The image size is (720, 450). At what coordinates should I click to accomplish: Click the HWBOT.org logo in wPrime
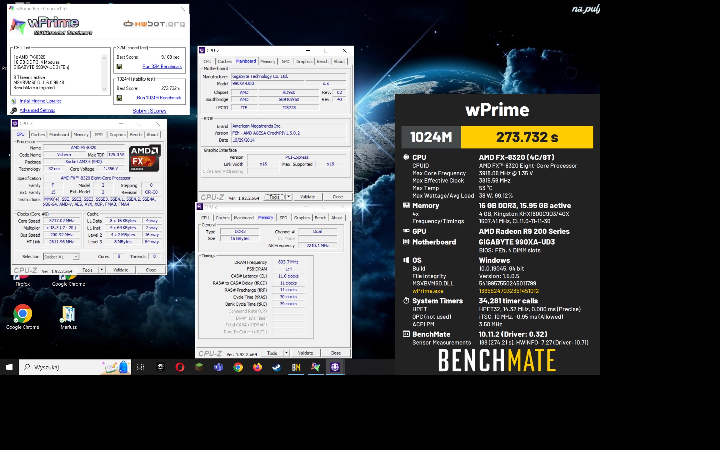pos(154,24)
